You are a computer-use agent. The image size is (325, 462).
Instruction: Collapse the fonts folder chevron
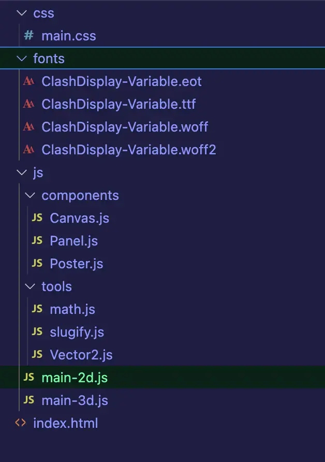click(x=21, y=59)
